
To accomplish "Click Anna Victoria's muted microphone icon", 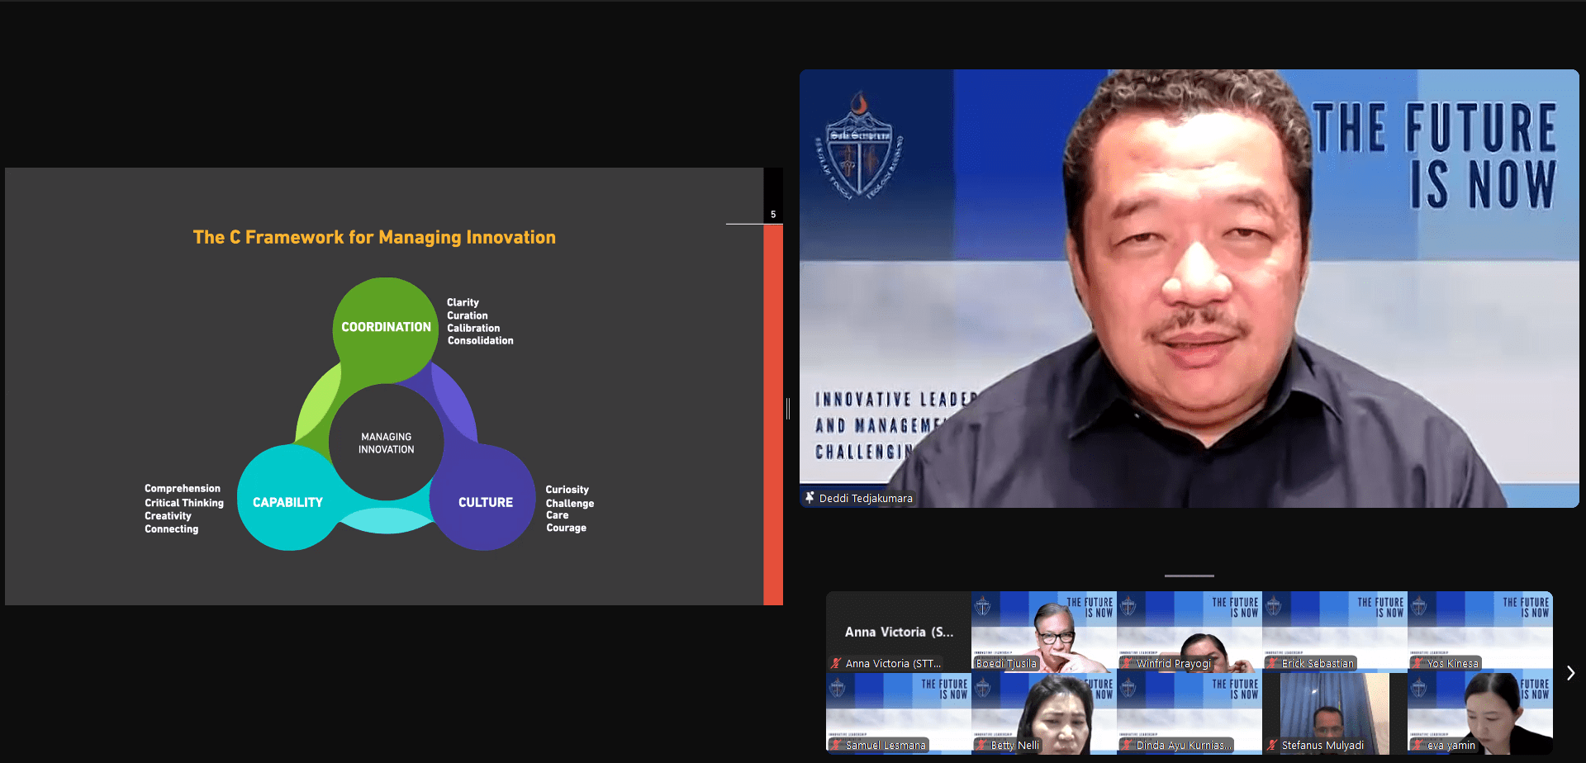I will pyautogui.click(x=836, y=663).
